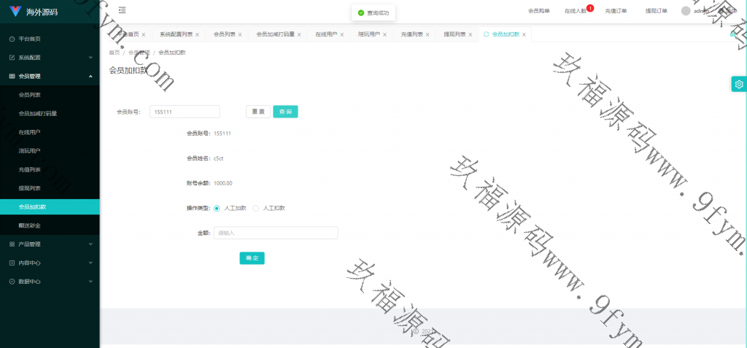Open 提现列表 in the sidebar
The height and width of the screenshot is (348, 747).
point(29,188)
